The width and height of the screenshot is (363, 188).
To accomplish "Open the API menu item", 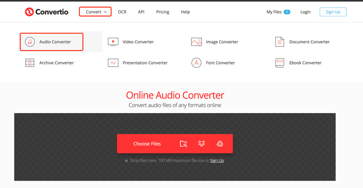I will point(141,12).
